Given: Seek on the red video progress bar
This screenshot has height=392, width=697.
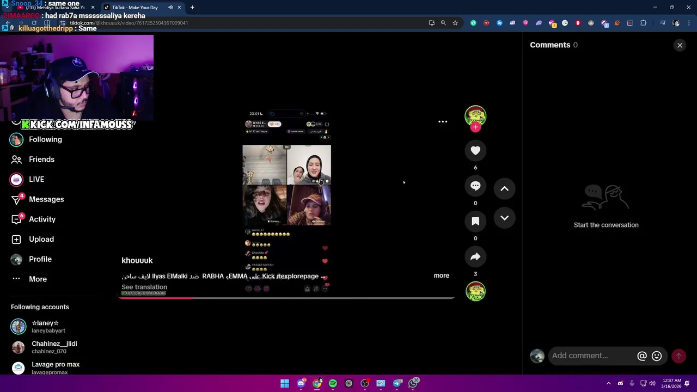Looking at the screenshot, I should coord(287,298).
